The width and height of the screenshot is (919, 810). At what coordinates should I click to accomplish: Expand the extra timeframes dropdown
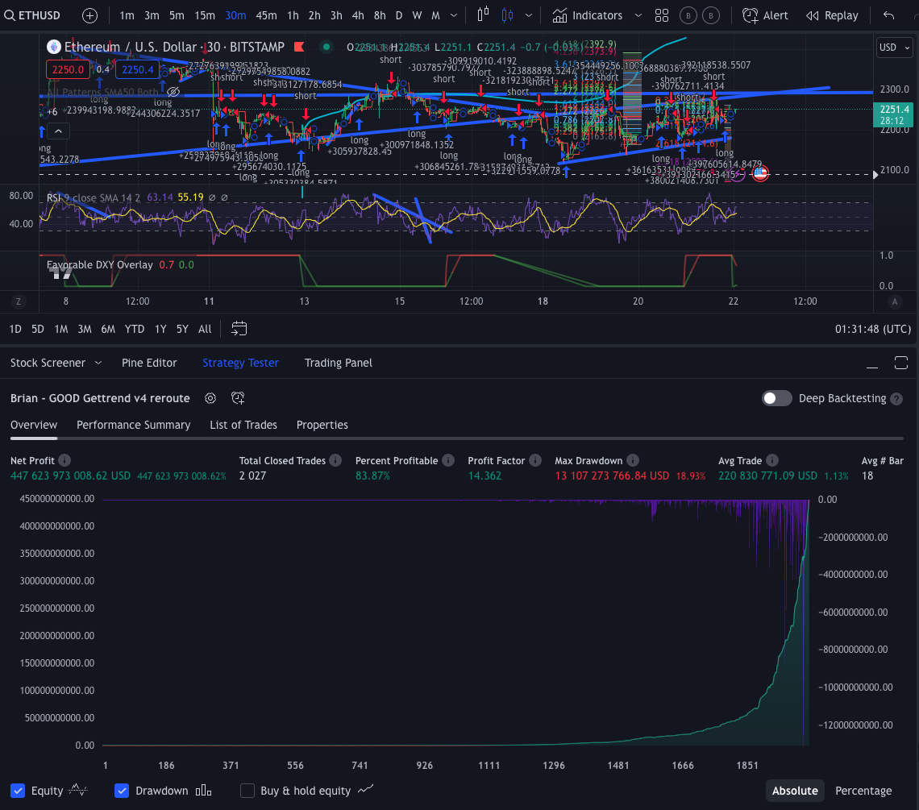[453, 15]
